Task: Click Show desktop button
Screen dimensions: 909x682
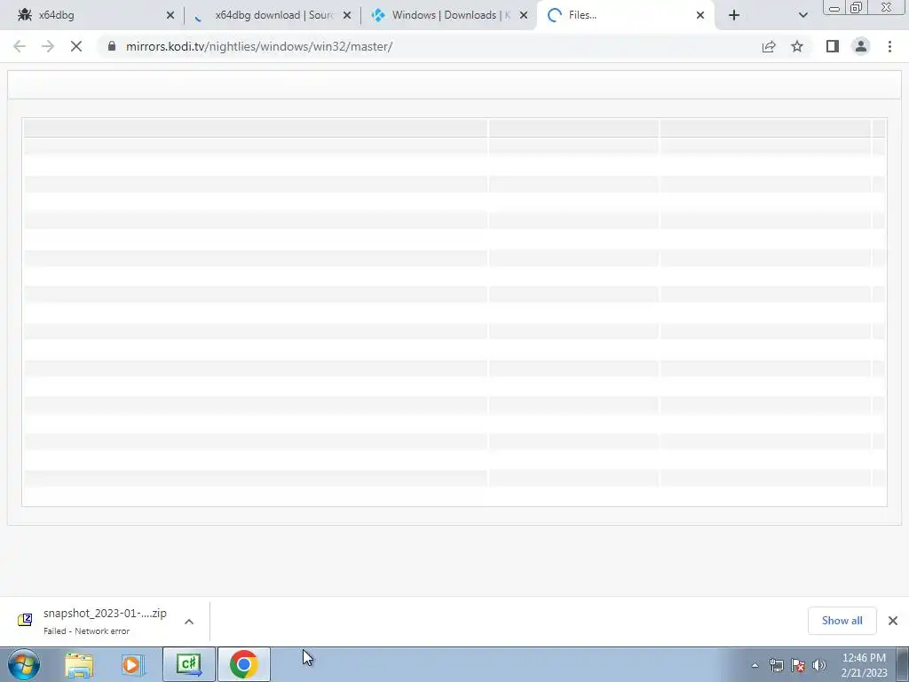Action: [903, 664]
